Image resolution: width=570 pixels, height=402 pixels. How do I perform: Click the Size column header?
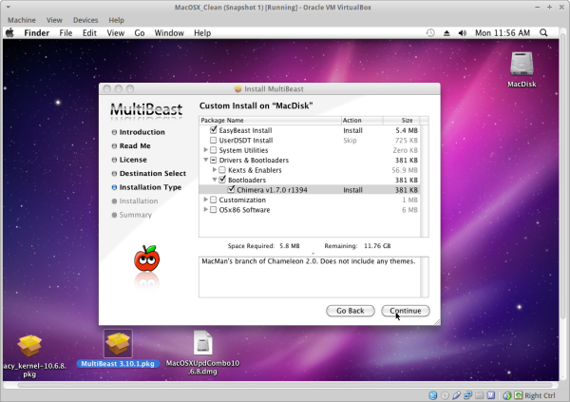point(401,120)
